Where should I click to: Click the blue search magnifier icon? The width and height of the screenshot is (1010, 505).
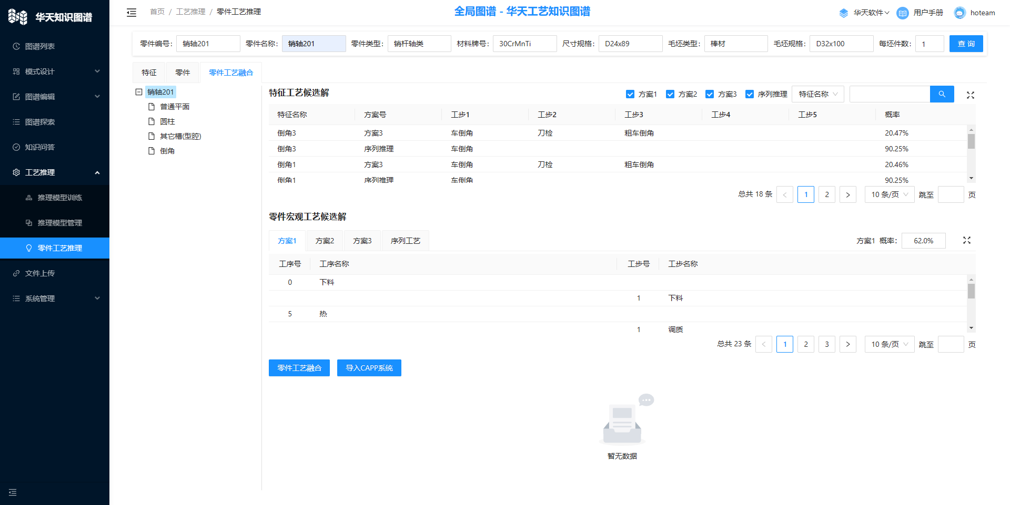pos(942,94)
